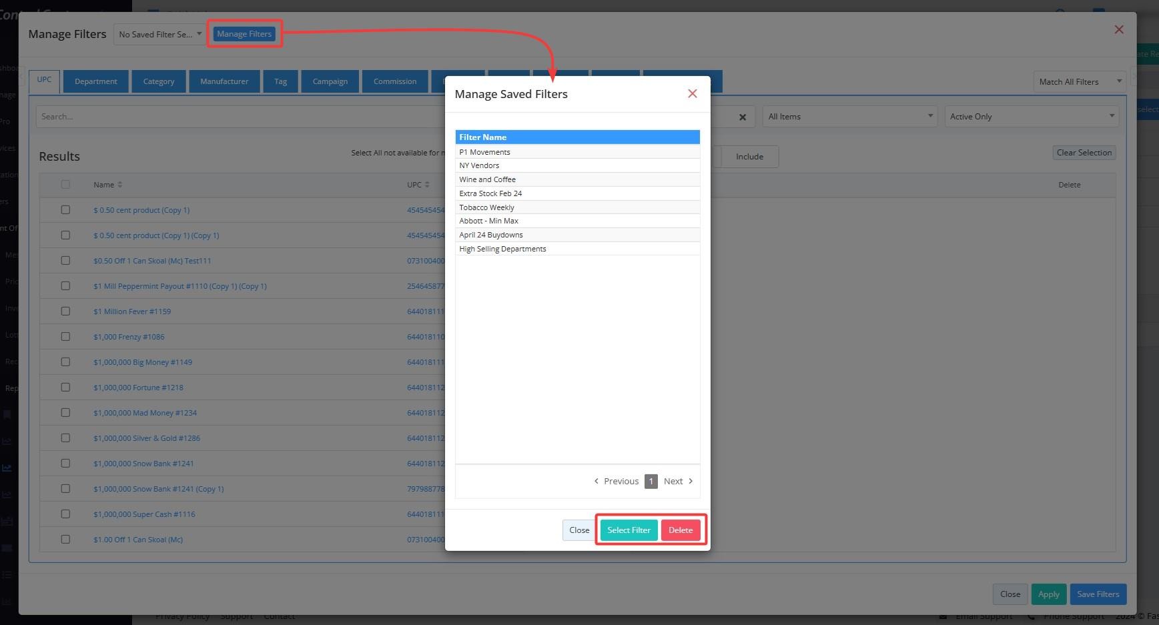Check the $1,000,000 Mad Money #1234 row
Screen dimensions: 1159x625
(x=65, y=413)
